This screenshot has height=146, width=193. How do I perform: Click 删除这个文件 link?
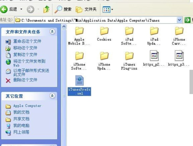tap(25, 80)
